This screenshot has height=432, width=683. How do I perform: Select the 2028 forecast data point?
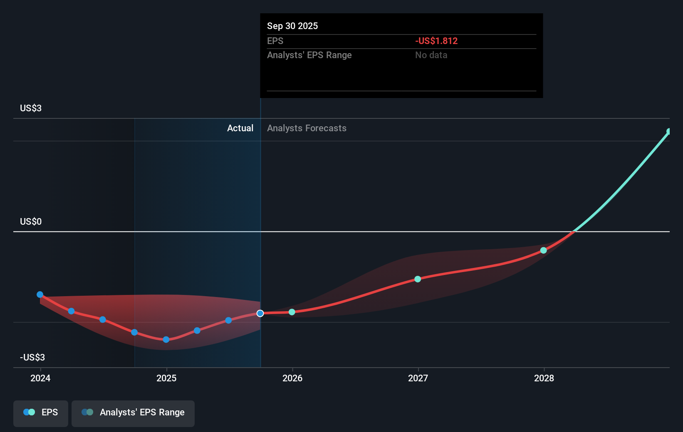(x=544, y=250)
